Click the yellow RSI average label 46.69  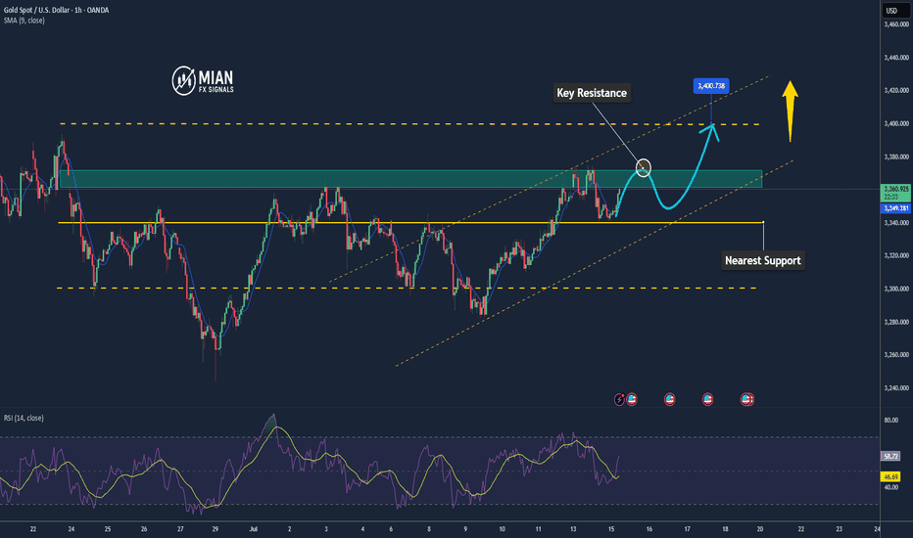pyautogui.click(x=890, y=476)
